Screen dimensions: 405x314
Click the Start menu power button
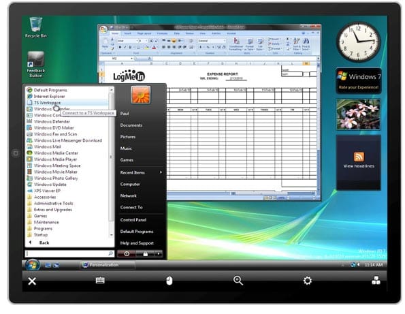click(127, 254)
